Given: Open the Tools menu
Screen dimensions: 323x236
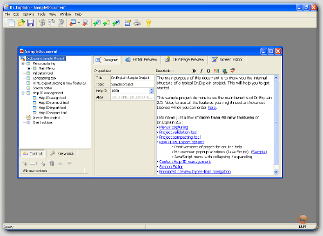Looking at the screenshot, I should click(x=42, y=14).
